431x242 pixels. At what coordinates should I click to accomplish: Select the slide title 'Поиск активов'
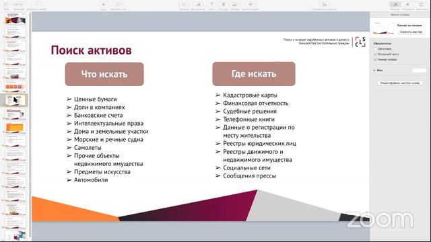pyautogui.click(x=92, y=50)
